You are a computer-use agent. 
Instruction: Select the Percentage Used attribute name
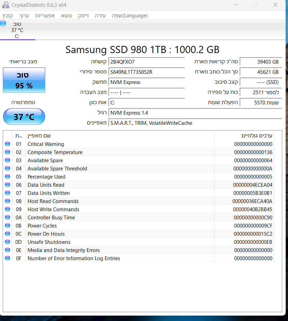coord(46,177)
